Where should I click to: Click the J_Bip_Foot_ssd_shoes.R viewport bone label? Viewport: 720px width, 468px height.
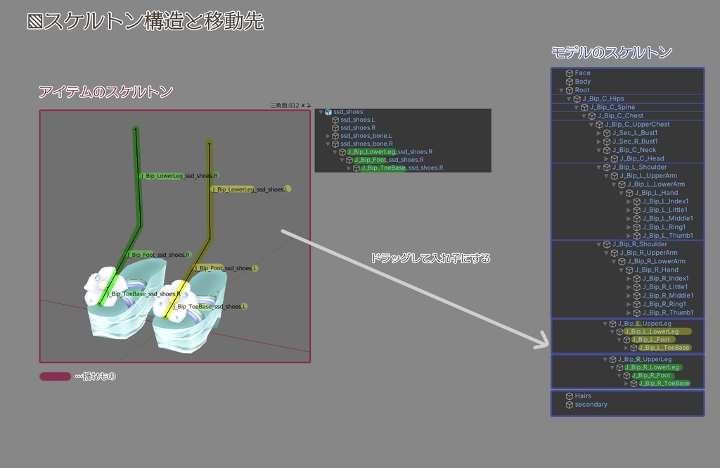click(x=159, y=255)
